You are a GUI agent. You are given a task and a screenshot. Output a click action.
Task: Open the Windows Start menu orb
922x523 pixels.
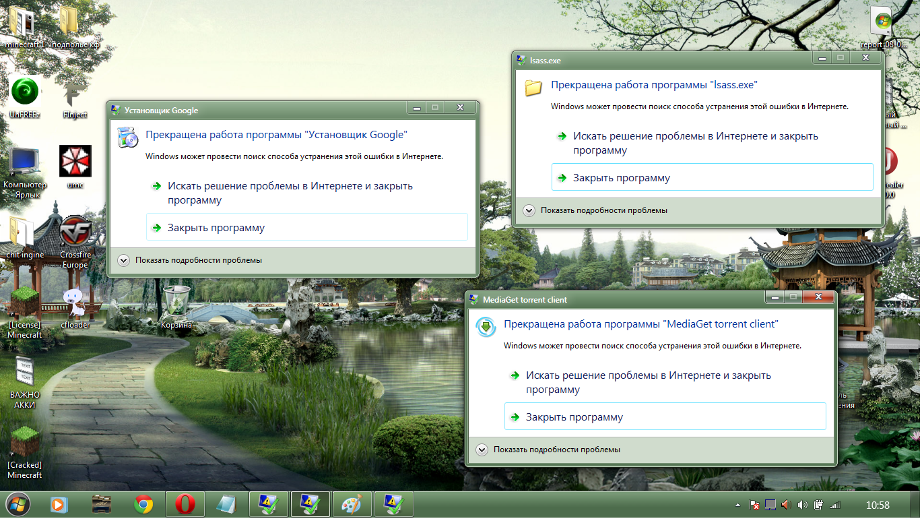pos(17,504)
